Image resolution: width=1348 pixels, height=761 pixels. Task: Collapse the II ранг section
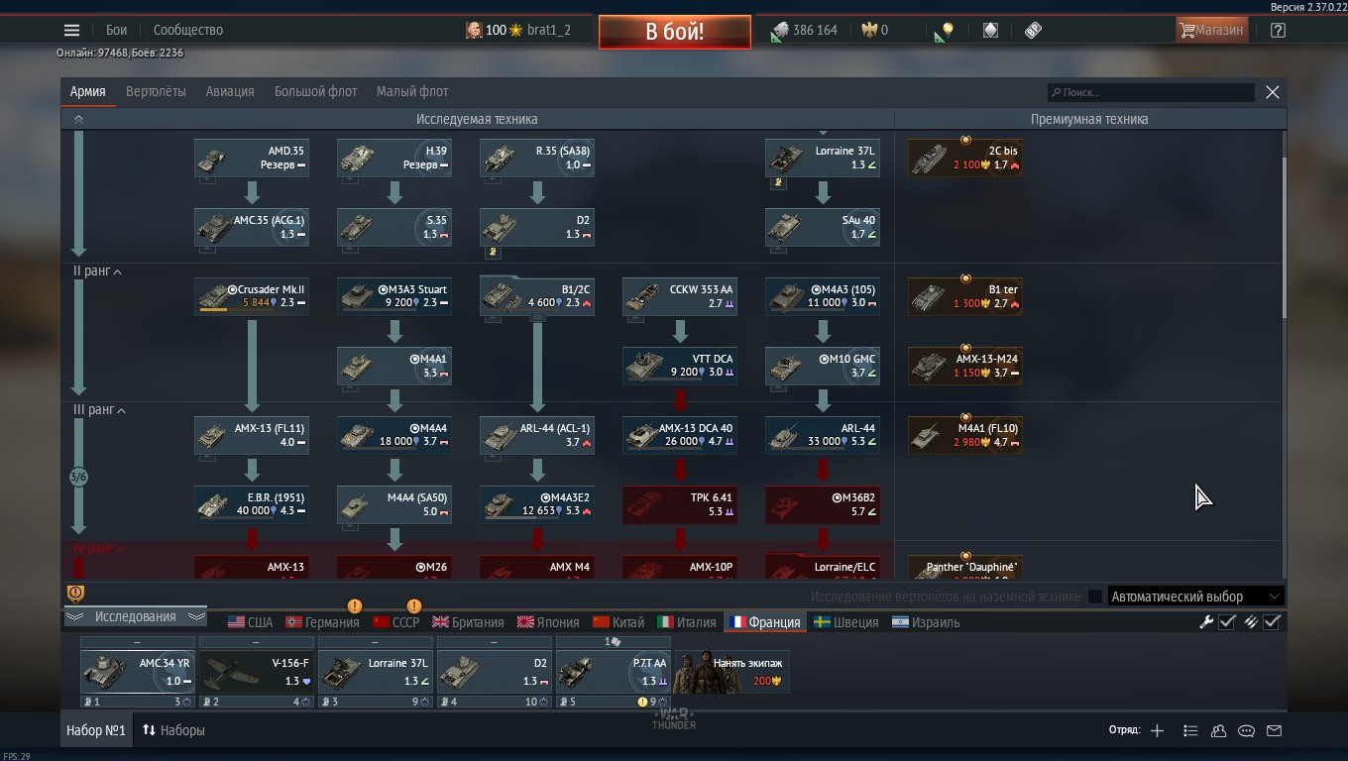click(x=97, y=271)
